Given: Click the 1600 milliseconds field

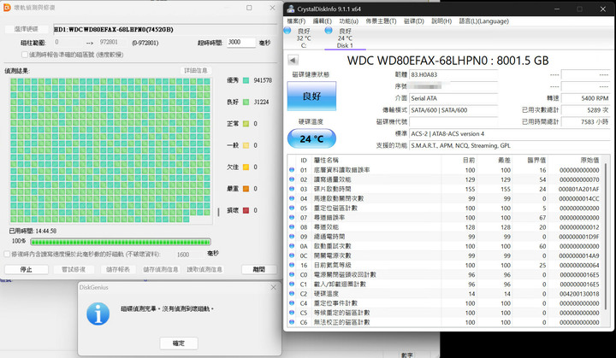Looking at the screenshot, I should pyautogui.click(x=190, y=255).
